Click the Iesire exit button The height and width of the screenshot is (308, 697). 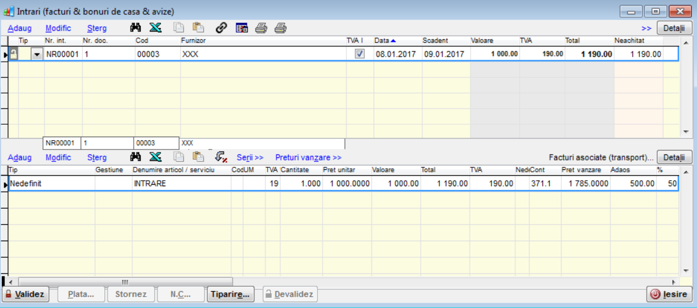point(669,294)
